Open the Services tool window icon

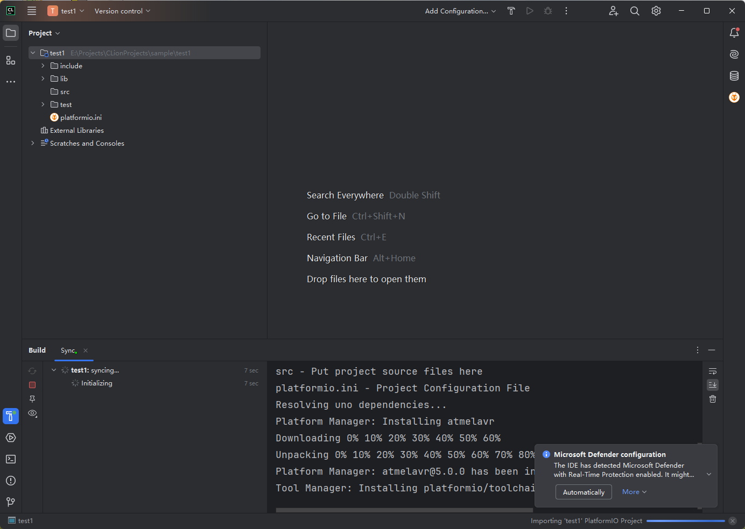(x=11, y=438)
